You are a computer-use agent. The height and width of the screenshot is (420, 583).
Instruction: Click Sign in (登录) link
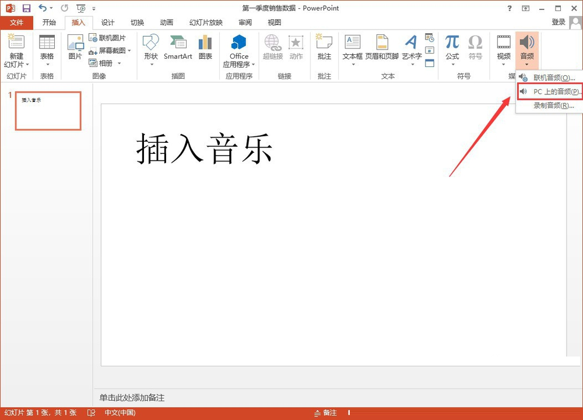pos(558,22)
